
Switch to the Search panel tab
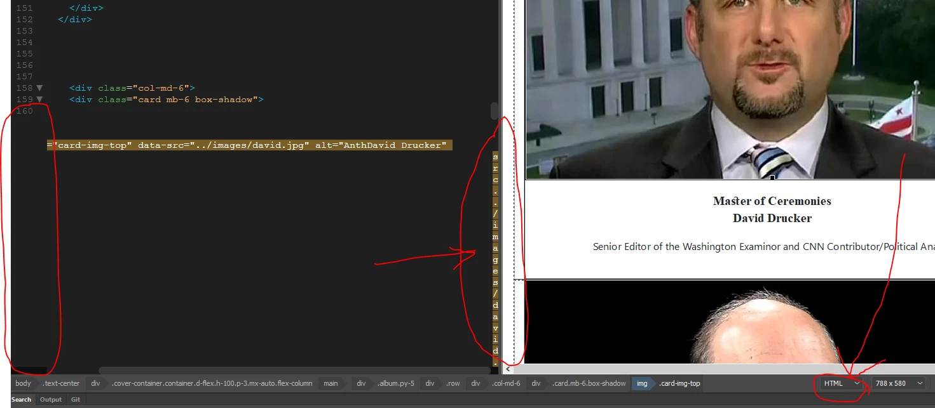(x=21, y=400)
